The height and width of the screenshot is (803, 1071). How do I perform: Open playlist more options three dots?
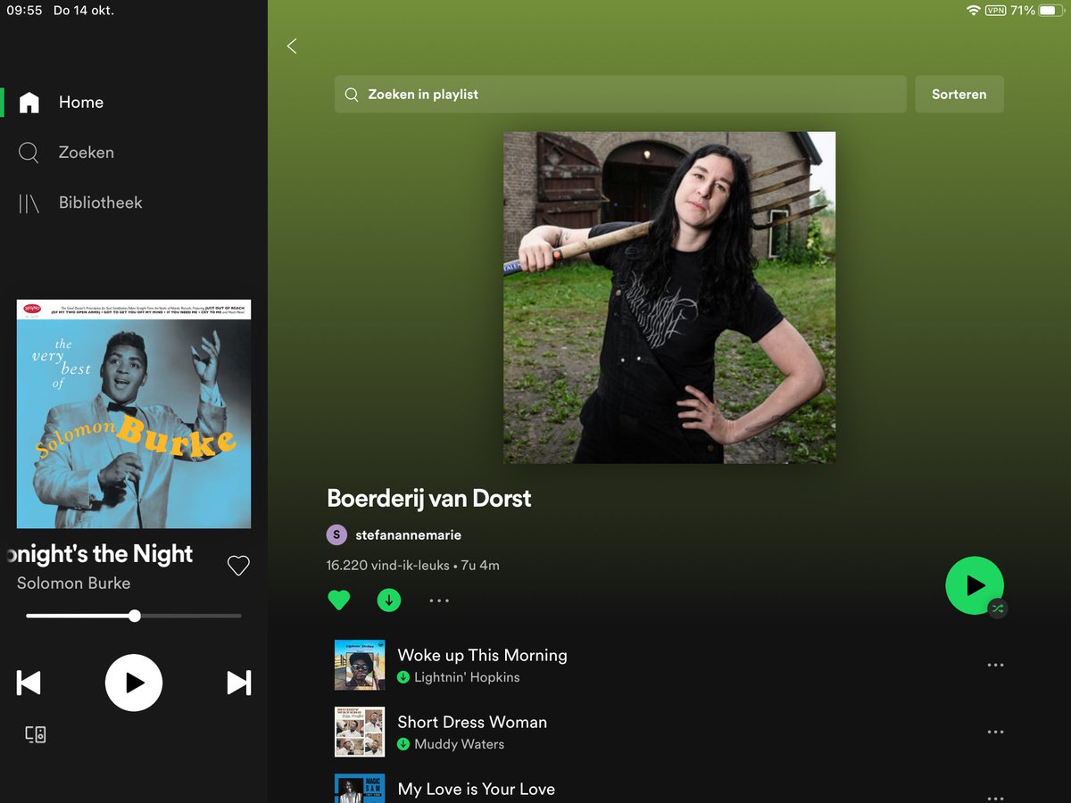coord(439,600)
